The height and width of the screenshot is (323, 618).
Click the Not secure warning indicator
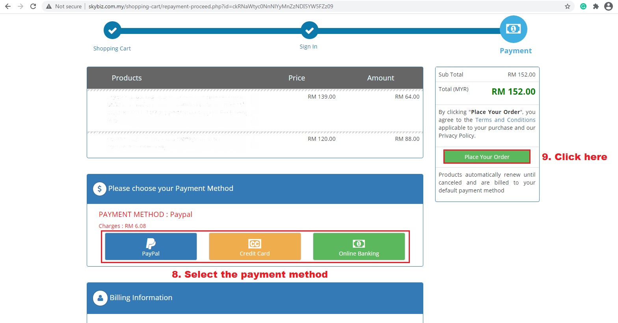(64, 6)
